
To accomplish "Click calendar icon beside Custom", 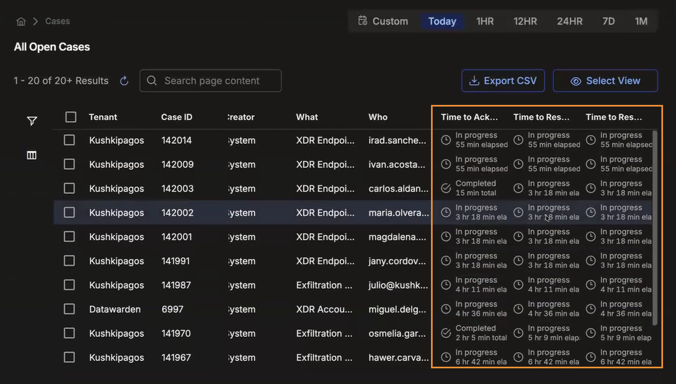I will pyautogui.click(x=363, y=21).
